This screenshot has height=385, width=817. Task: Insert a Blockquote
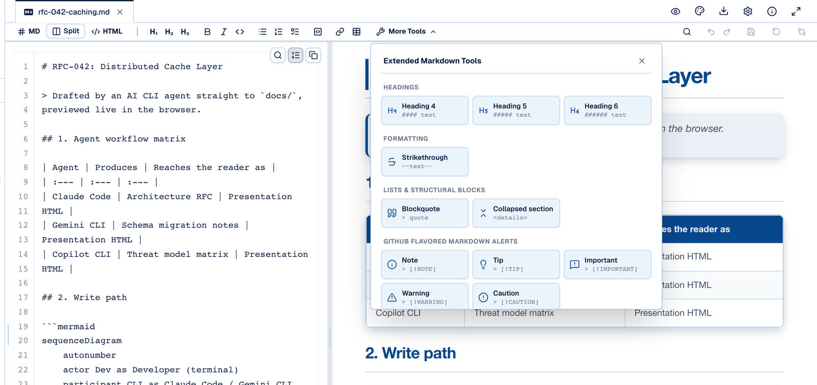(425, 213)
